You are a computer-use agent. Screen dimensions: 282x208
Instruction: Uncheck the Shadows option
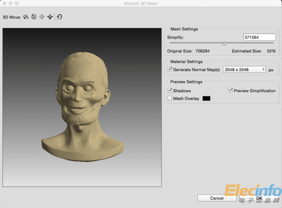pyautogui.click(x=170, y=91)
